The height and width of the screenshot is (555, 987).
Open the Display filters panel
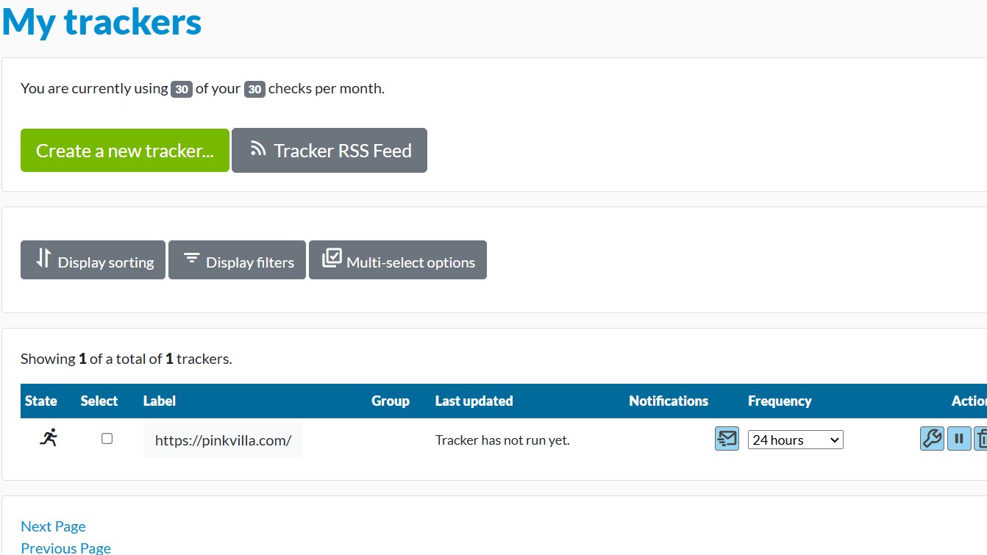(x=237, y=260)
